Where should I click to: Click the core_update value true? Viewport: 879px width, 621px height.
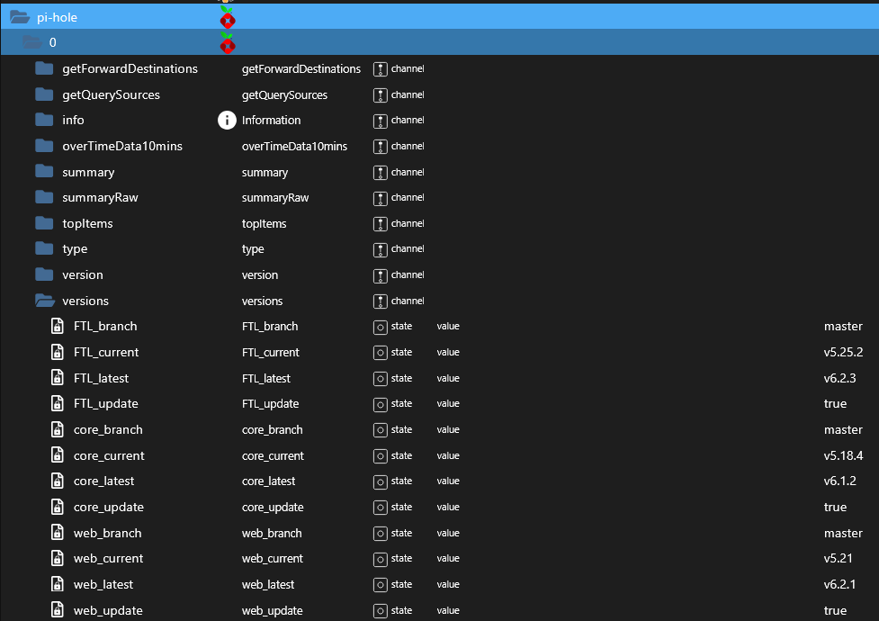[835, 507]
